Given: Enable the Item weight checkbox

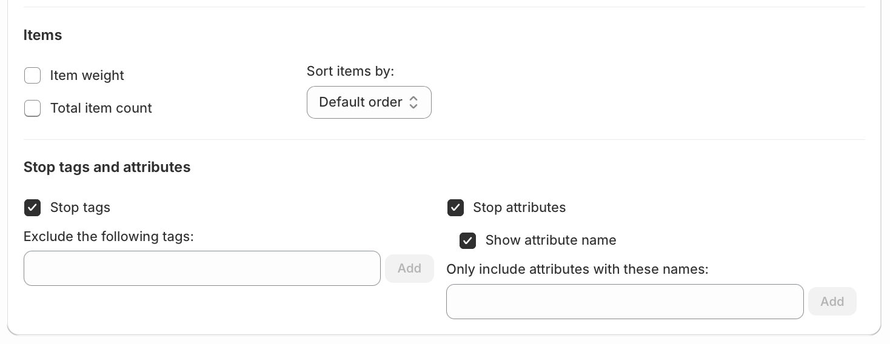Looking at the screenshot, I should pyautogui.click(x=32, y=76).
